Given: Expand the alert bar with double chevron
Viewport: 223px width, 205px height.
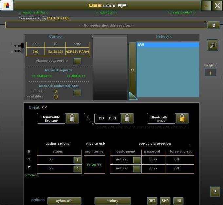Looking at the screenshot, I should tap(214, 25).
